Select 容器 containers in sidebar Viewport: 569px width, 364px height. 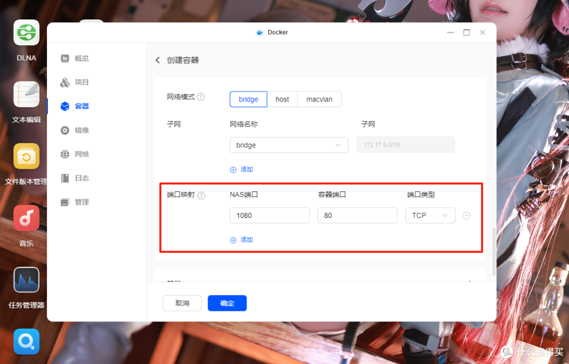(82, 106)
